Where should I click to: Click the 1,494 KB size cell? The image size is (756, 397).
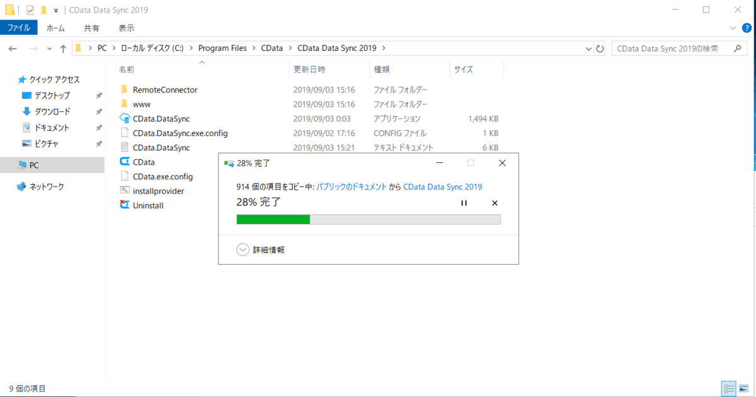click(483, 118)
